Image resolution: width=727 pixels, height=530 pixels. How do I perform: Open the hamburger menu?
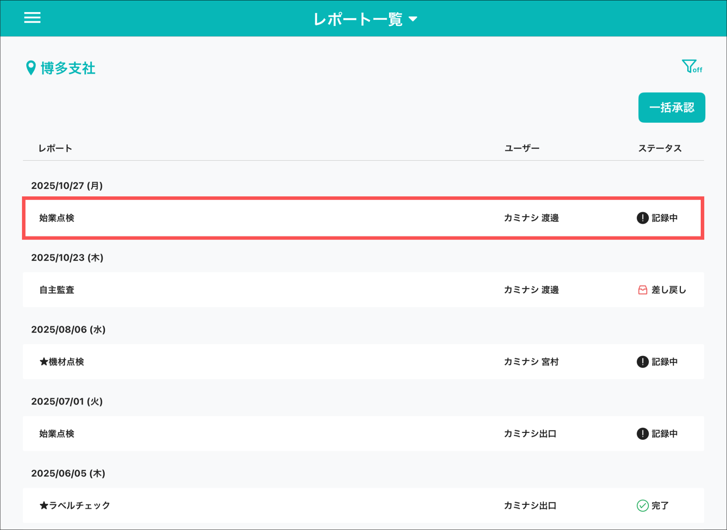tap(32, 18)
